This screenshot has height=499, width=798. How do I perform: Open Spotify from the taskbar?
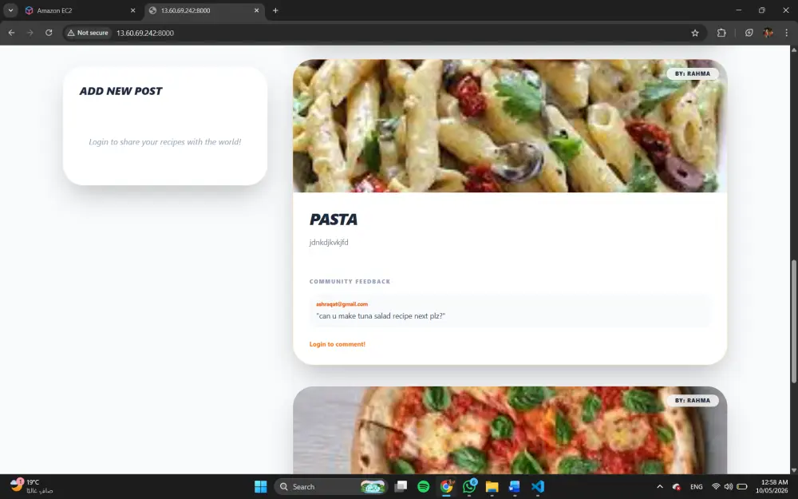coord(424,487)
